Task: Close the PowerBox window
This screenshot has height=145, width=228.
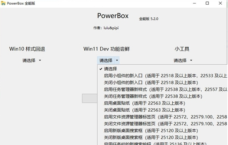Action: point(220,3)
